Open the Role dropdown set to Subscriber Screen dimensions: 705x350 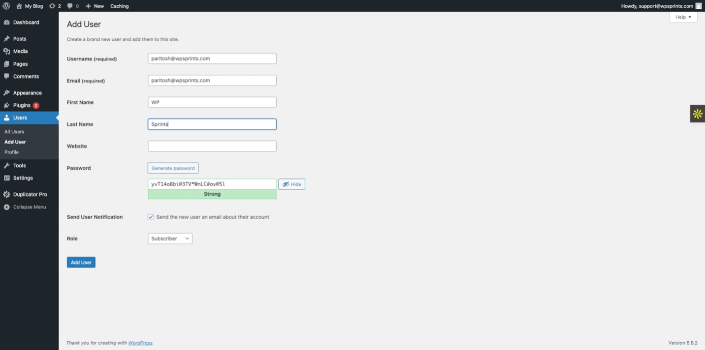coord(170,238)
